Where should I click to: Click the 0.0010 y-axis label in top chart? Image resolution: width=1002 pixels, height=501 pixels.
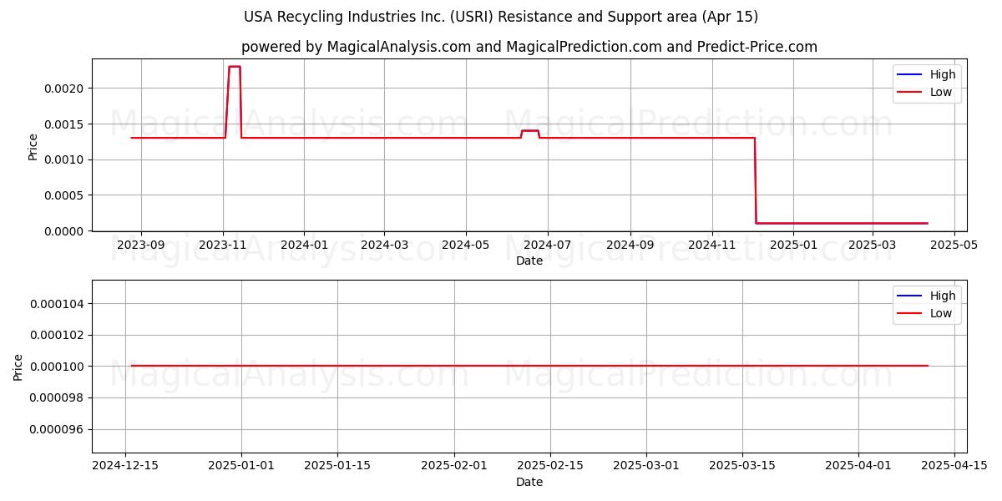point(64,159)
